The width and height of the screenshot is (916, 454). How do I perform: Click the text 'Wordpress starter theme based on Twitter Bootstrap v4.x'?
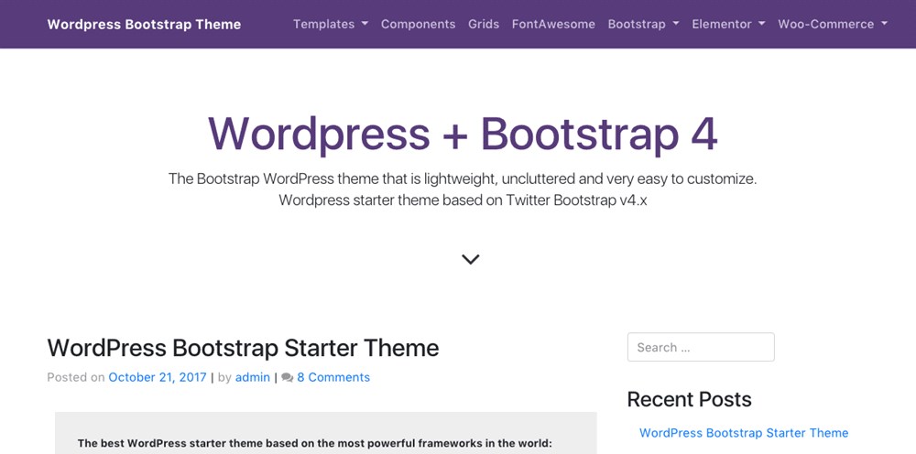point(463,200)
